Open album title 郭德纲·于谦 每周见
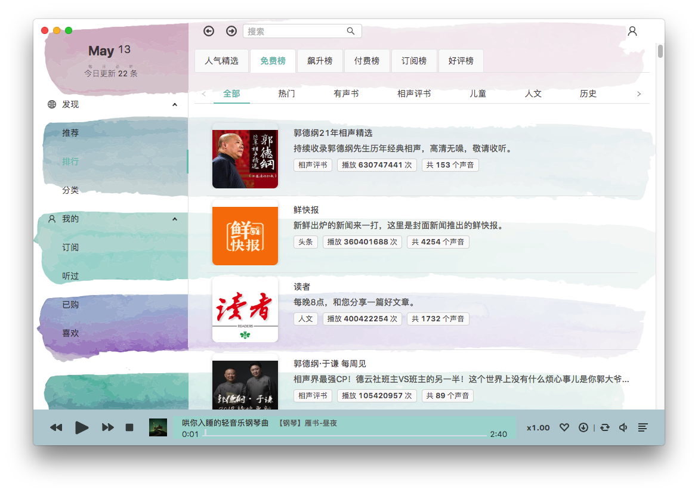Viewport: 698px width, 493px height. pos(330,364)
